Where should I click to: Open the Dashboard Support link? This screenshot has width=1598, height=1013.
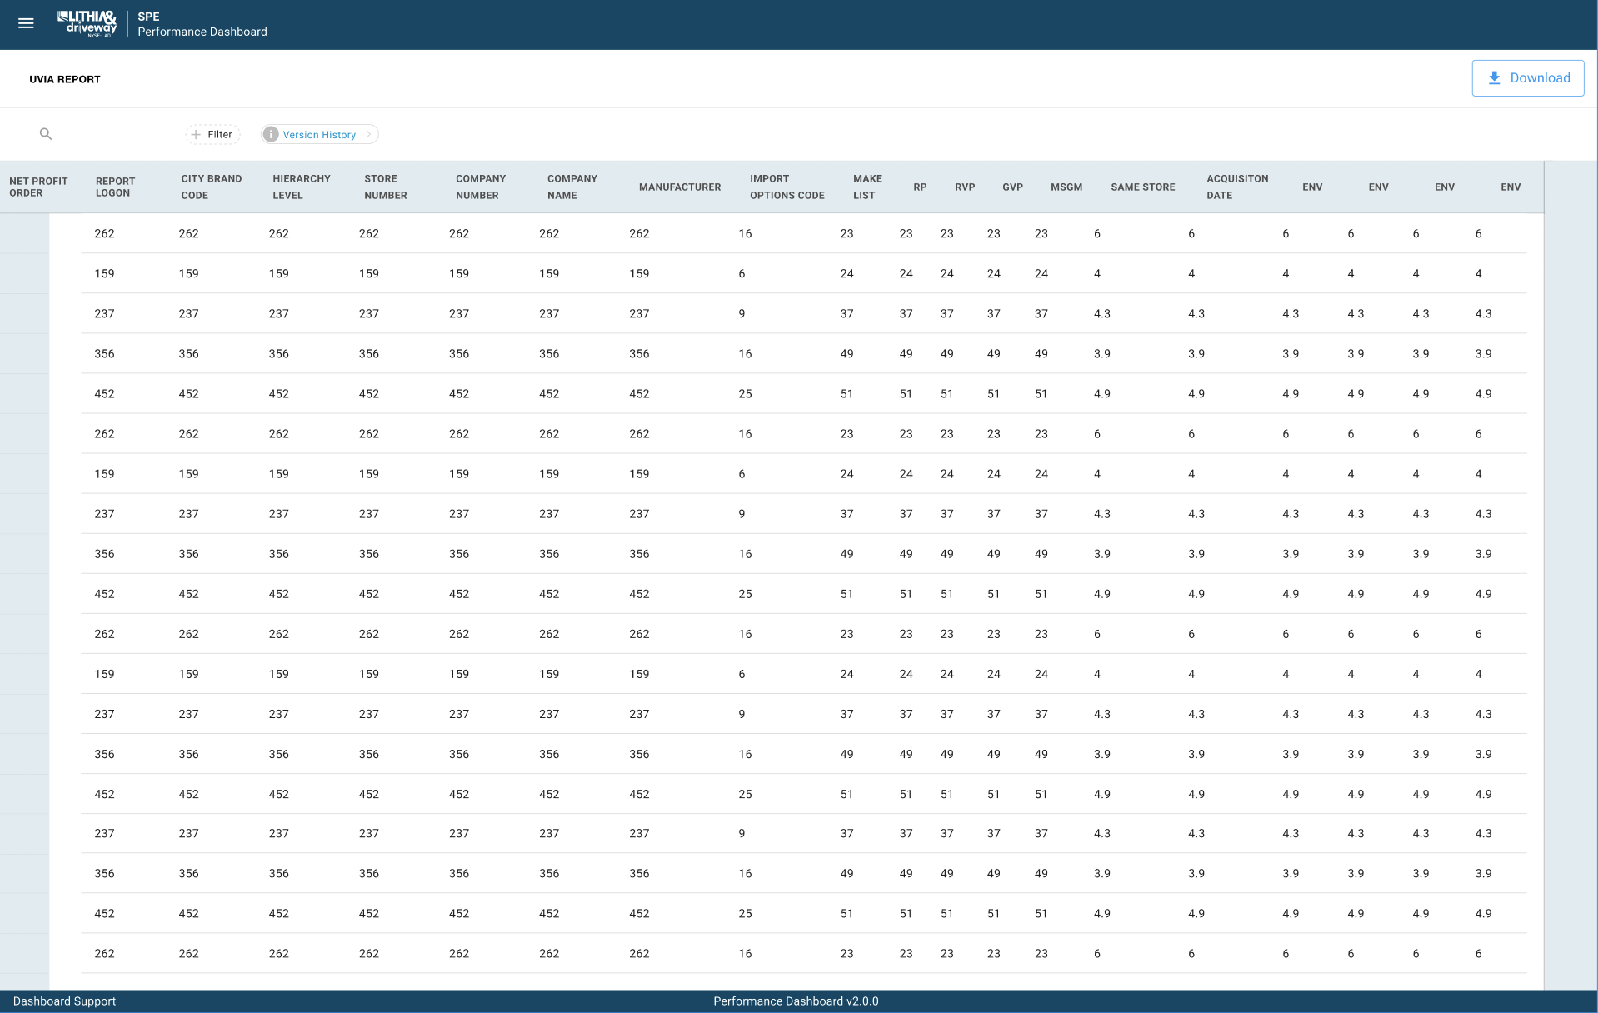coord(65,1001)
